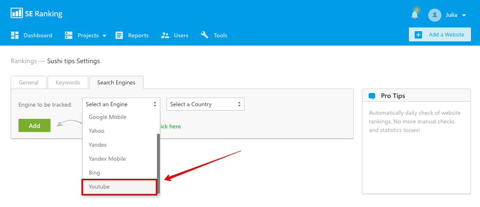Switch to the Keywords tab
Image resolution: width=480 pixels, height=207 pixels.
tap(68, 82)
